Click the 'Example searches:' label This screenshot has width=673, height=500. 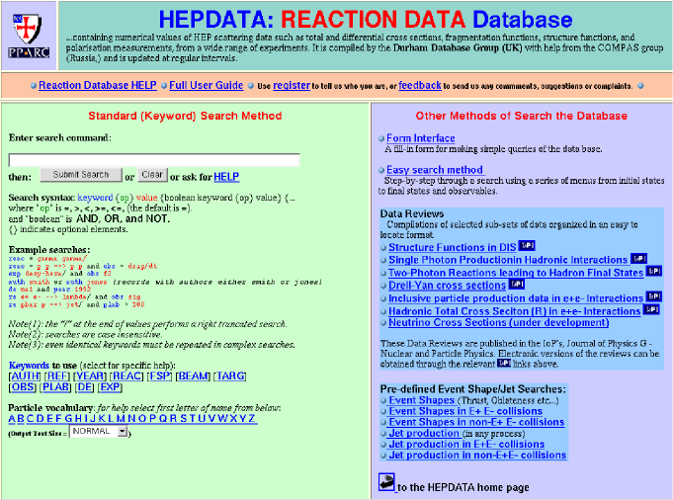click(x=49, y=250)
